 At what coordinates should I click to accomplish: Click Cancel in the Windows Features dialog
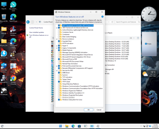pyautogui.click(x=99, y=110)
